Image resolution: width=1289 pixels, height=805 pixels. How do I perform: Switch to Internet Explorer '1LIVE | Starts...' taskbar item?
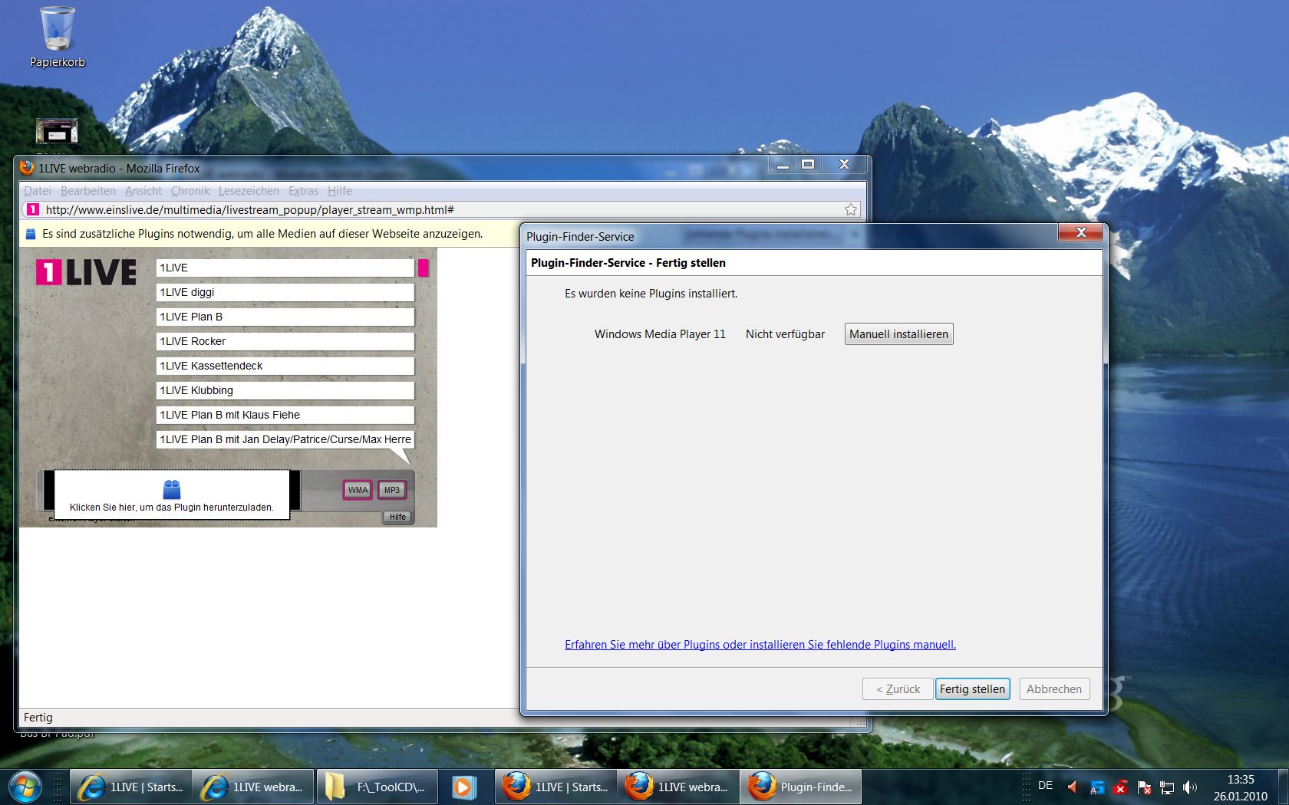[x=130, y=787]
